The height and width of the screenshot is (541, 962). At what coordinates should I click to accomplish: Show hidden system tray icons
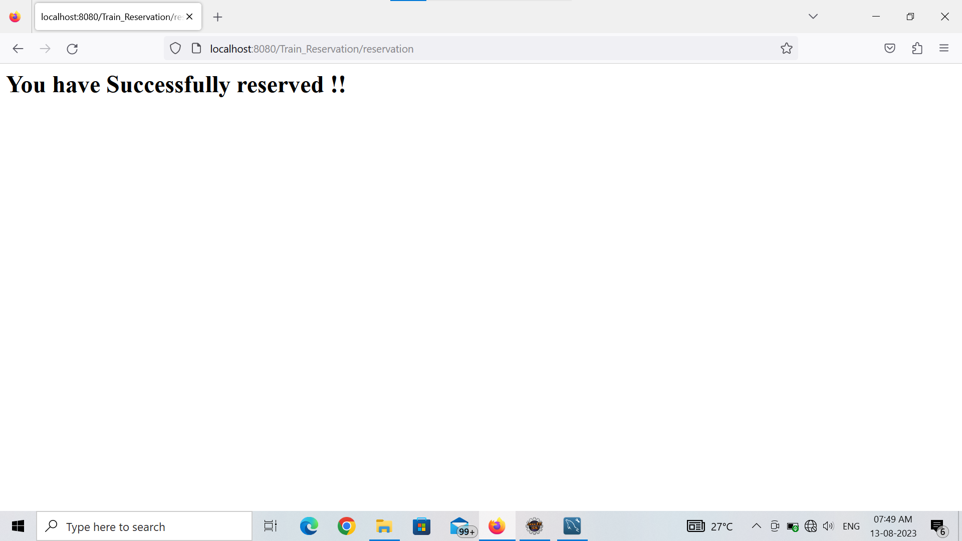(x=757, y=526)
